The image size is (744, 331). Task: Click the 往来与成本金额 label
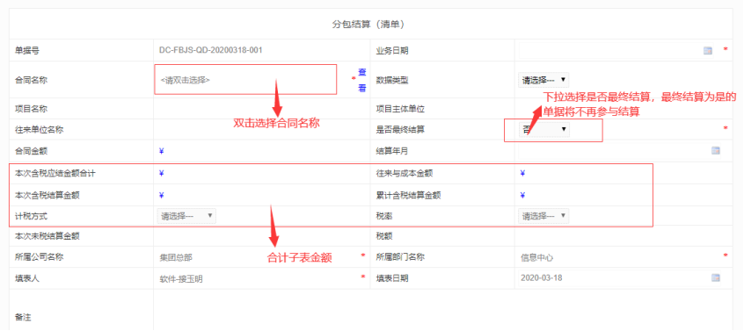405,173
